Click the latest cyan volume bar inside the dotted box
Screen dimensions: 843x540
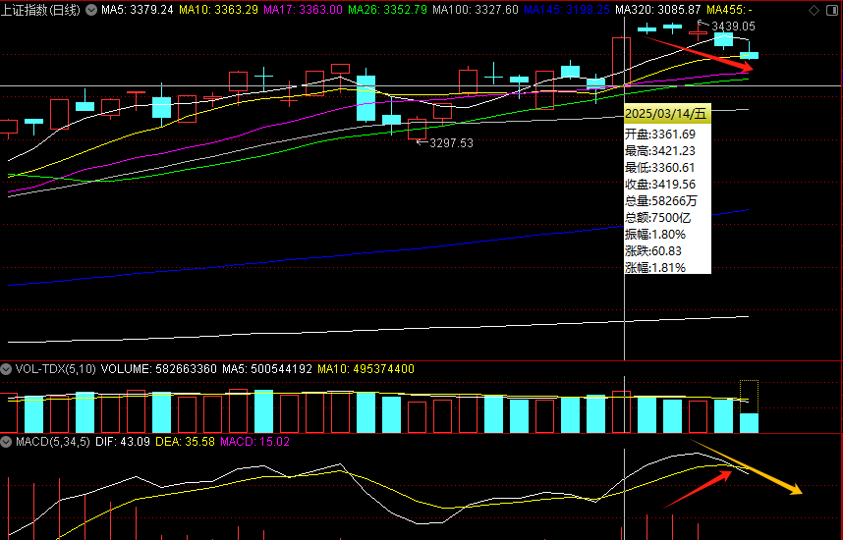pos(749,423)
